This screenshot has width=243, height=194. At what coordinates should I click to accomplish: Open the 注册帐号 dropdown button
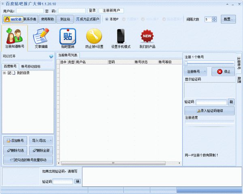(196, 72)
